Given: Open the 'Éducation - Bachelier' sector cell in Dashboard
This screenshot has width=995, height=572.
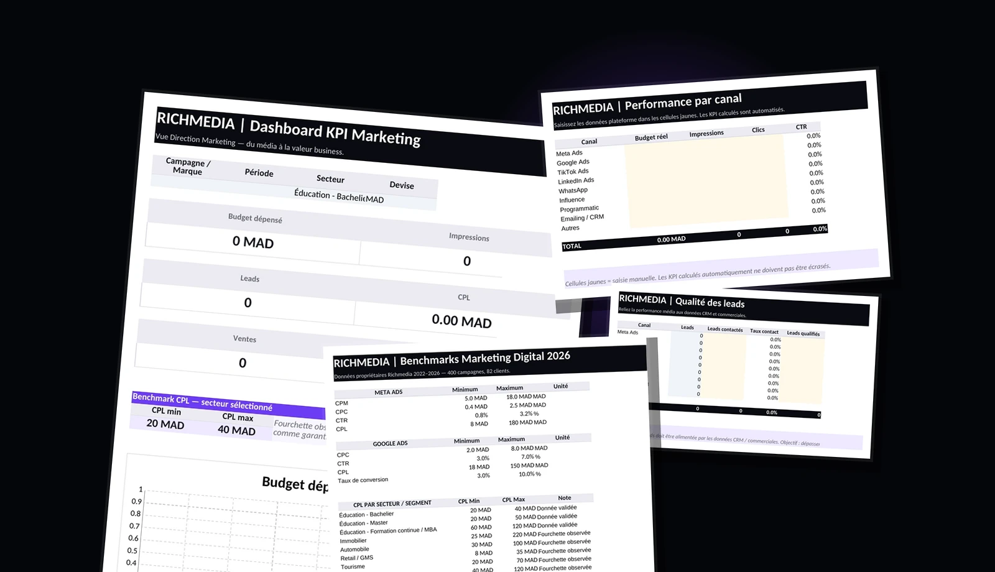Looking at the screenshot, I should click(330, 195).
